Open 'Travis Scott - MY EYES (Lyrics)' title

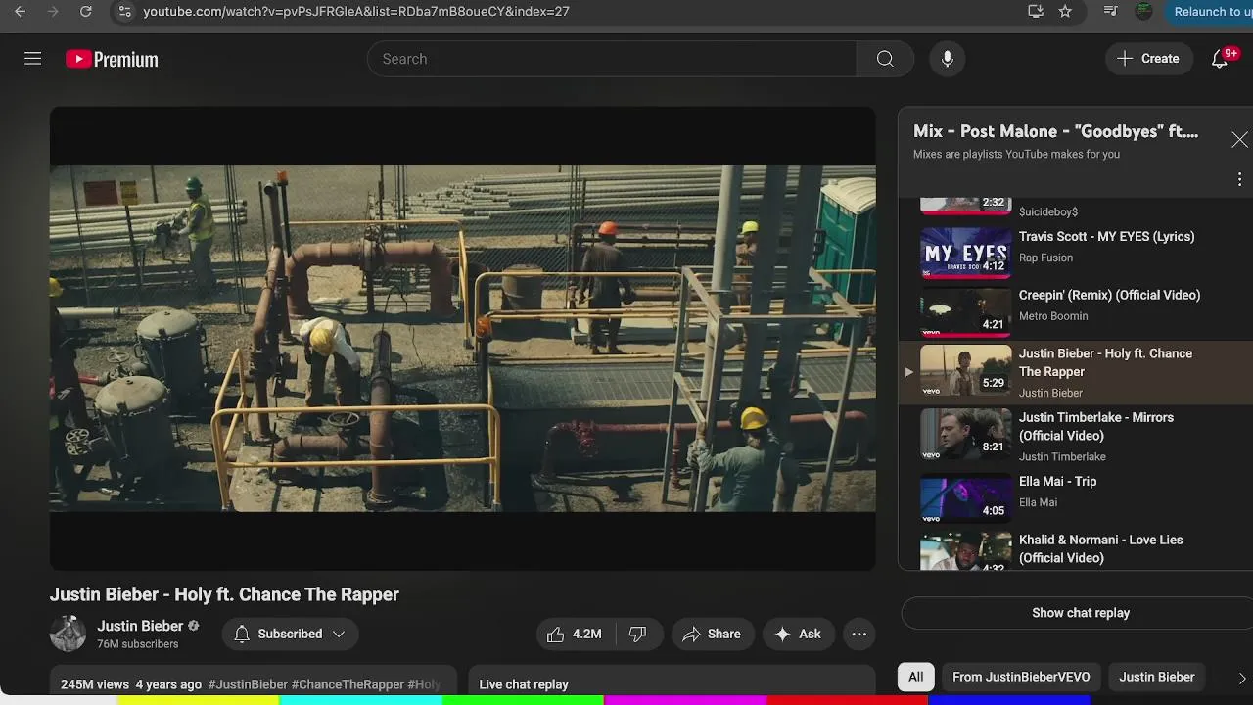point(1106,237)
